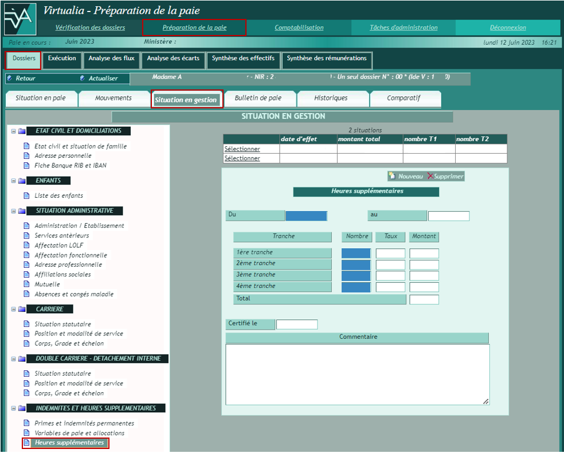Image resolution: width=564 pixels, height=453 pixels.
Task: Click the Nouveau icon to add entry
Action: point(392,176)
